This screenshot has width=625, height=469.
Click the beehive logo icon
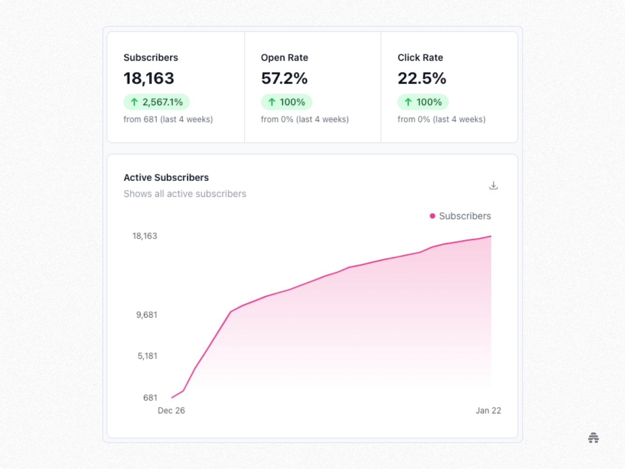pos(594,438)
